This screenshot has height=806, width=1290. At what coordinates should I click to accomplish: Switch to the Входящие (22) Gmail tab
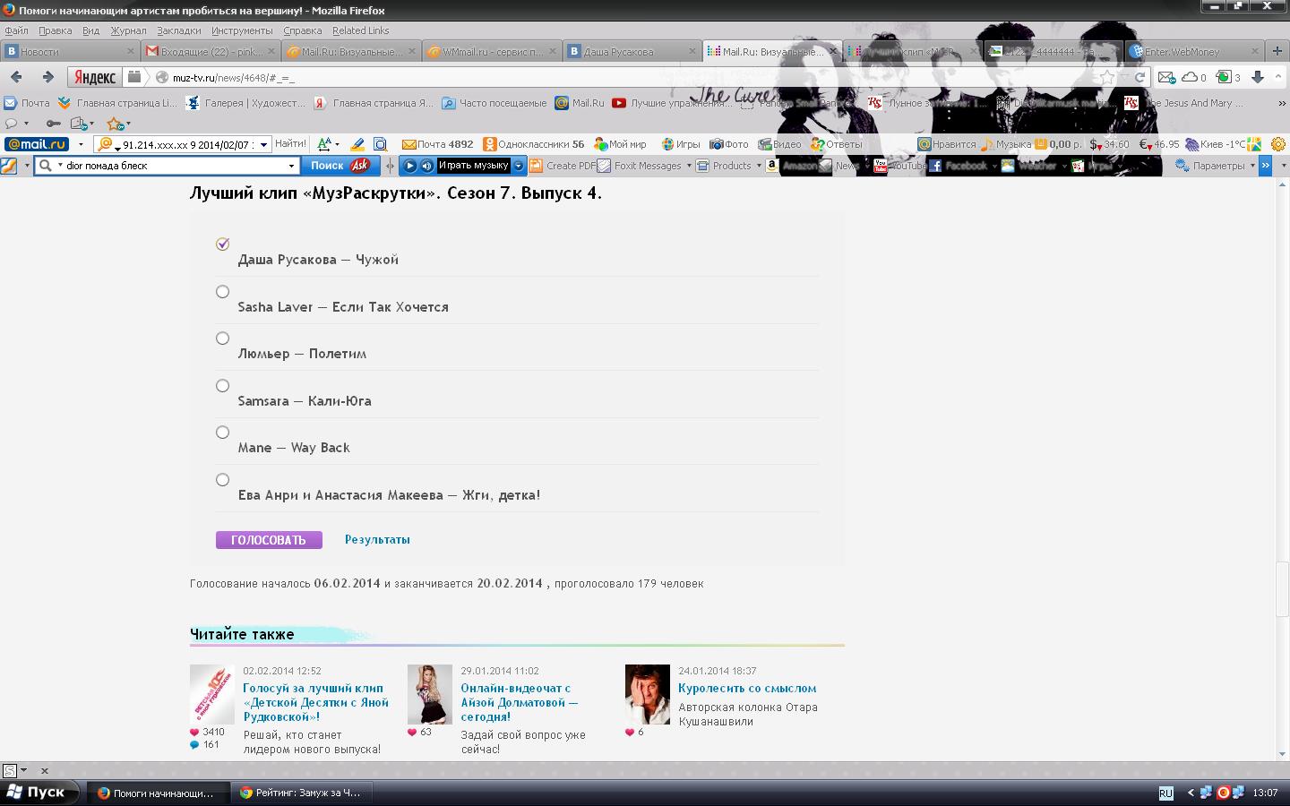211,51
